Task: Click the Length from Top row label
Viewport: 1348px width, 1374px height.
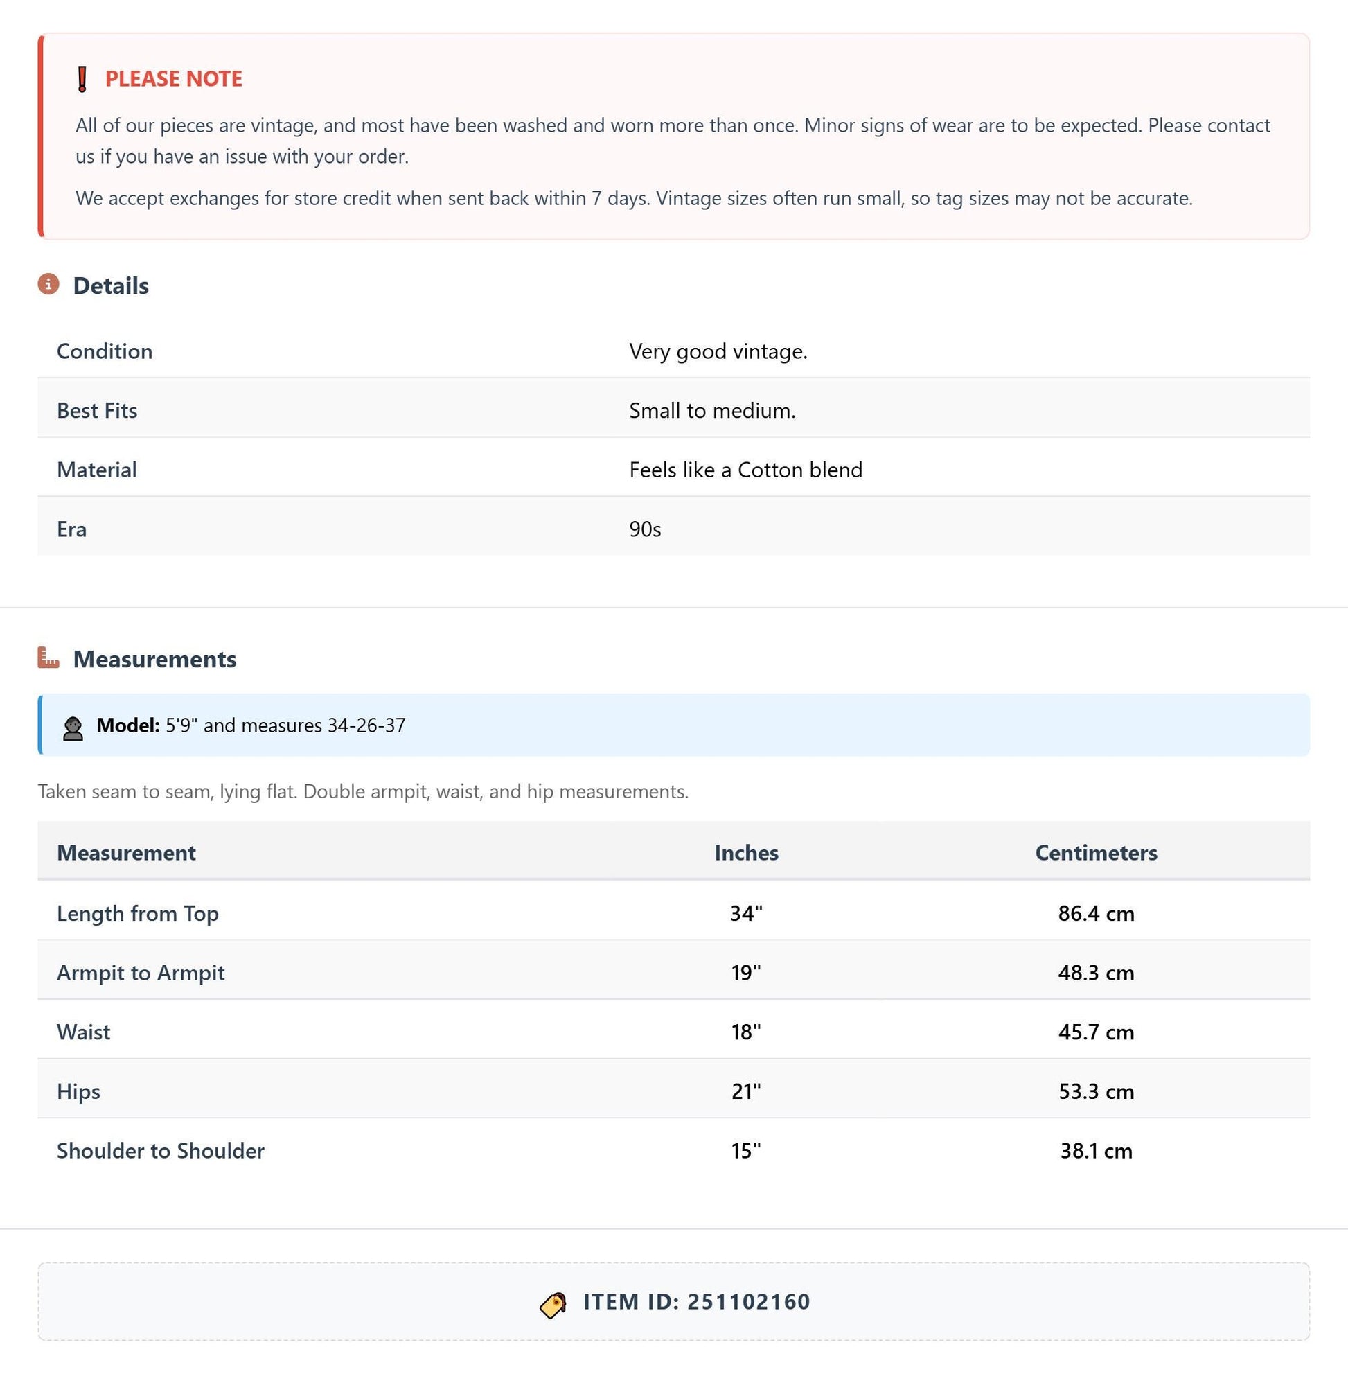Action: 137,913
